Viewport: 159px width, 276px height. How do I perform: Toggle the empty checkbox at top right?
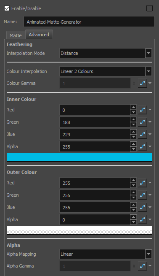coord(149,8)
